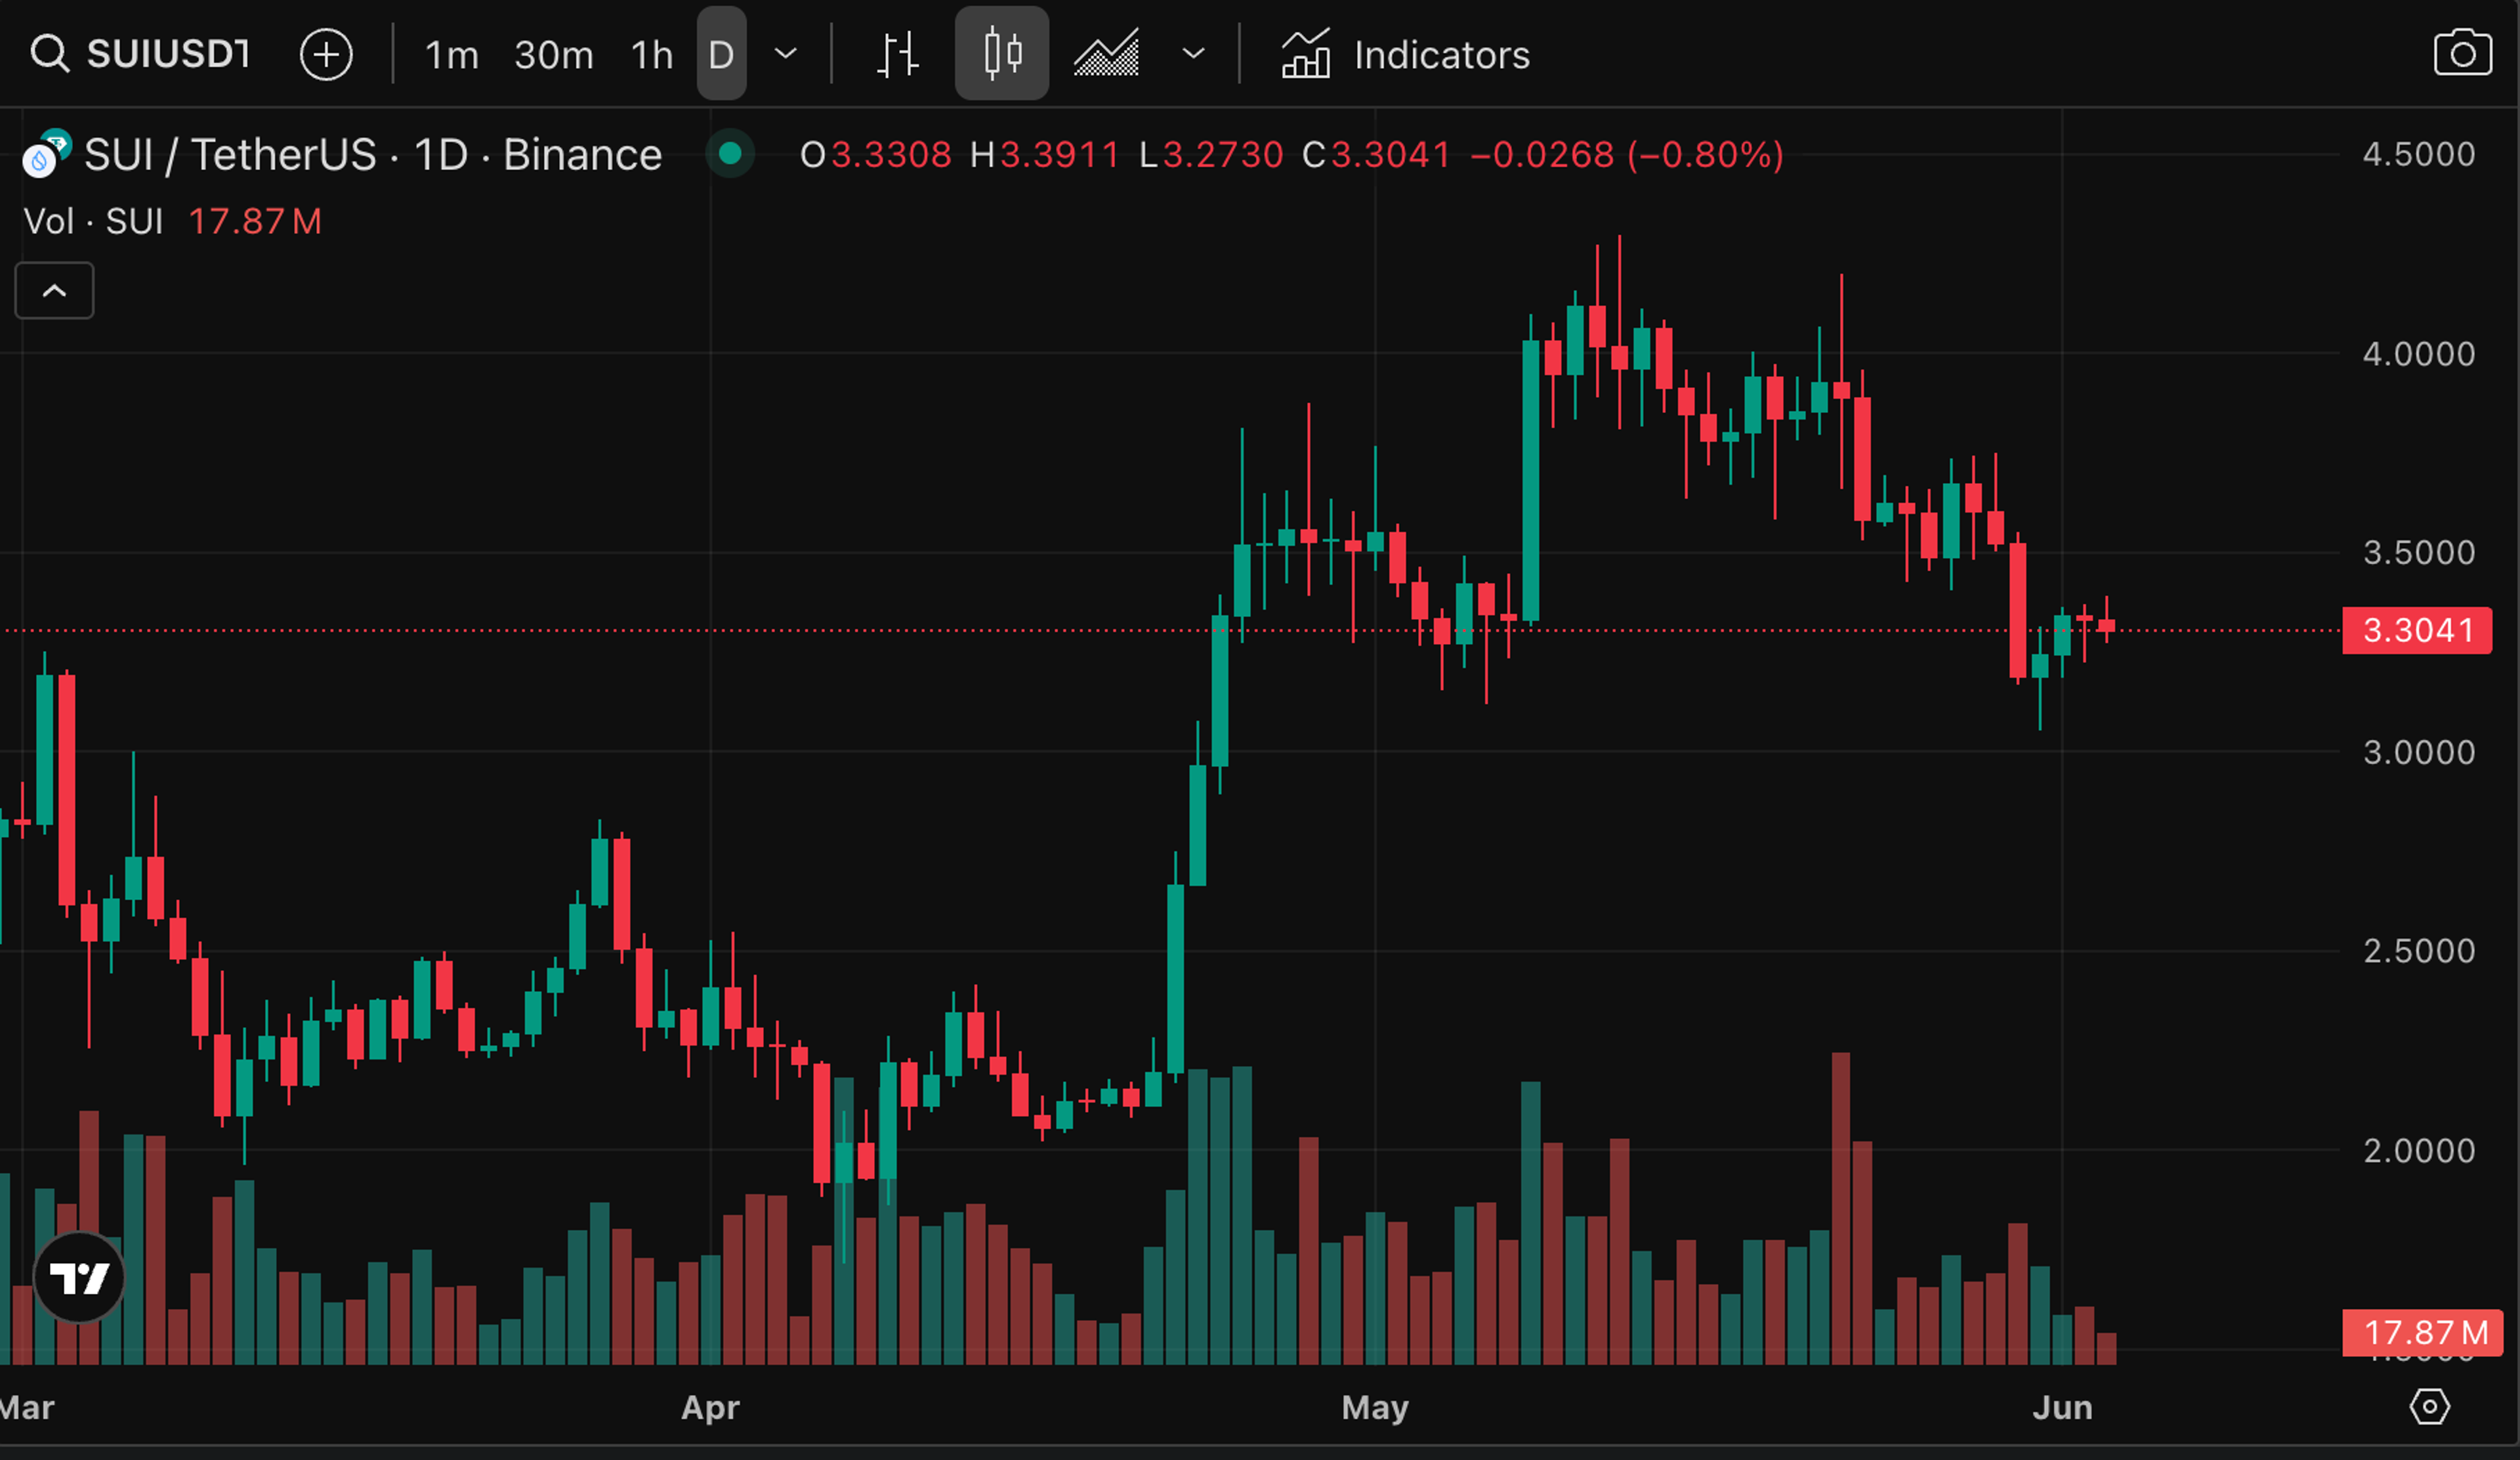2520x1460 pixels.
Task: Click the Indicators chart icon
Action: pos(1305,54)
